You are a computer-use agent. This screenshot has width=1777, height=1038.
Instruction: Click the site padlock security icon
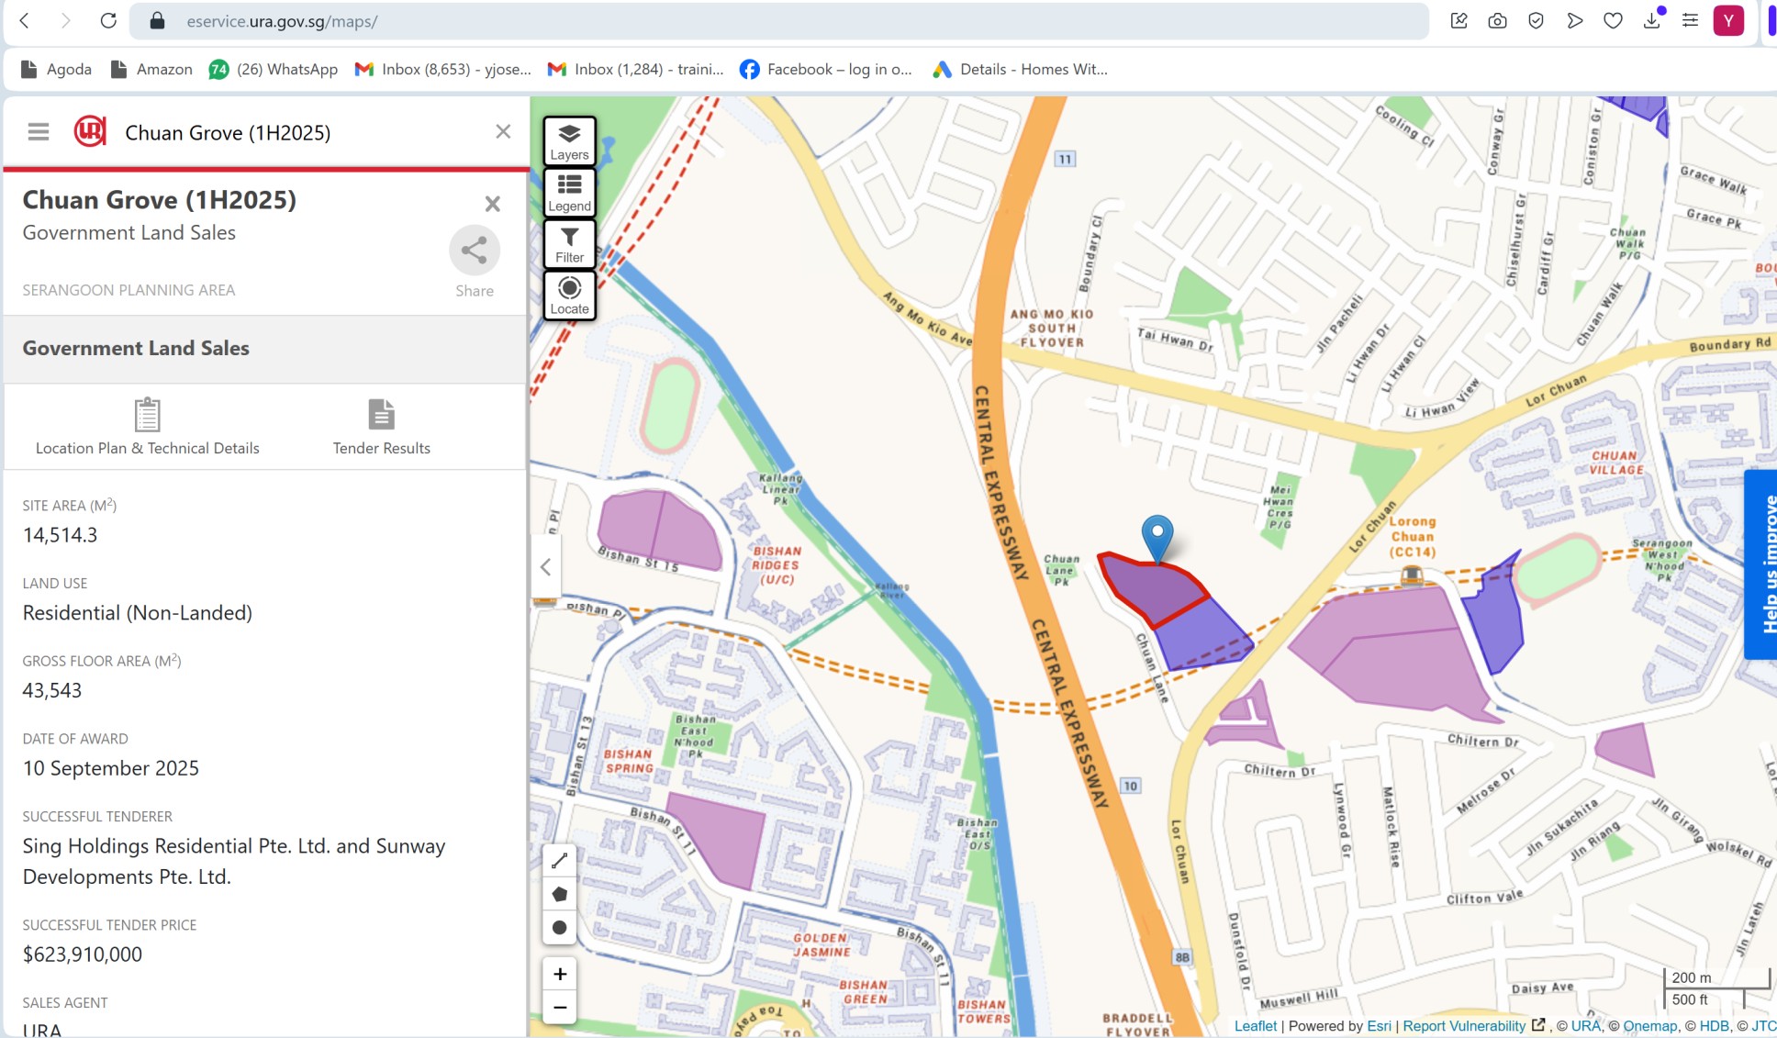click(157, 20)
